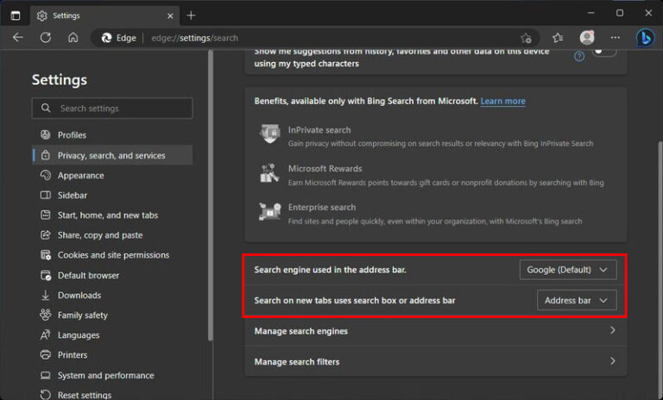Click the Settings heading text
This screenshot has height=400, width=663.
point(60,80)
